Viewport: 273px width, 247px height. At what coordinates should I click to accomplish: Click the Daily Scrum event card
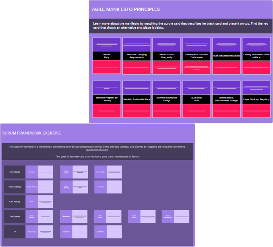click(100, 217)
